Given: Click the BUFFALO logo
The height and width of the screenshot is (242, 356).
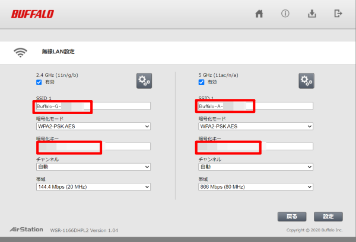Looking at the screenshot, I should pos(33,14).
